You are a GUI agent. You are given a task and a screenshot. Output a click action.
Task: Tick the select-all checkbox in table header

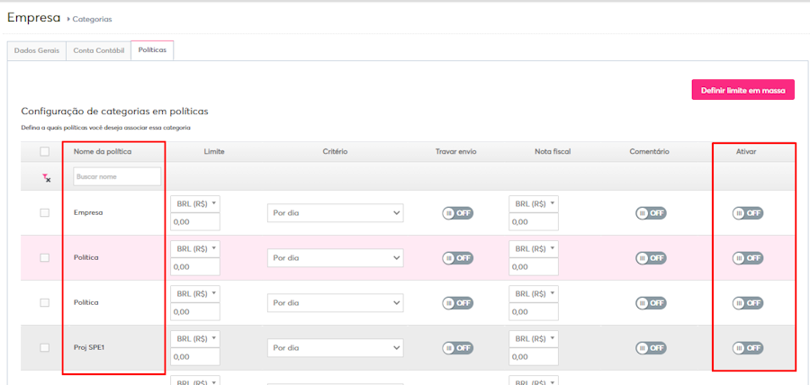tap(45, 152)
